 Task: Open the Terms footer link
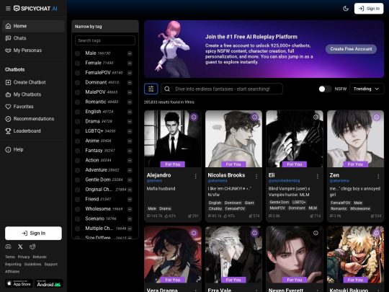(10, 257)
